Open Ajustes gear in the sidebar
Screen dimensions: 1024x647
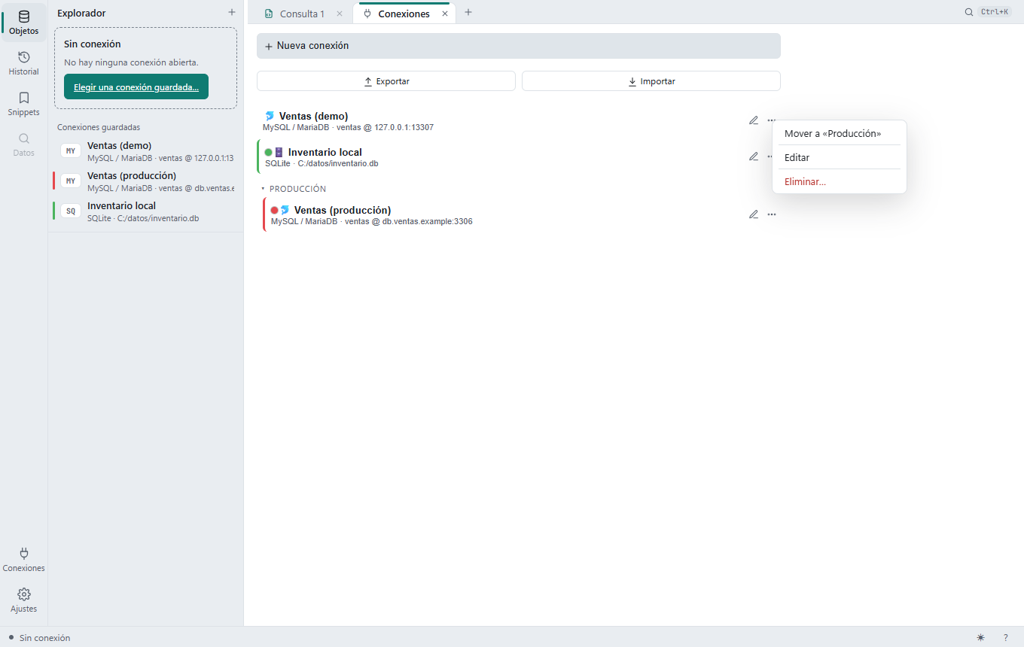23,600
